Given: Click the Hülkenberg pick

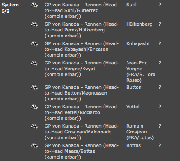Looking at the screenshot, I should pos(139,24).
